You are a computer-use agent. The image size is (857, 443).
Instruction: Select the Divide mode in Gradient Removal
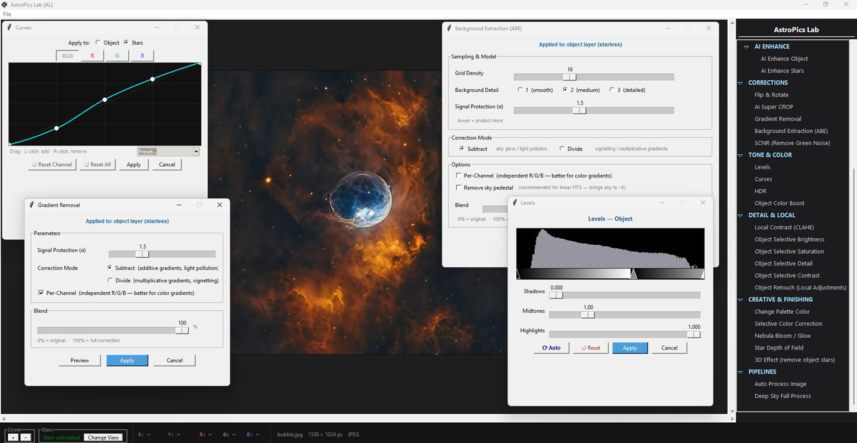click(110, 280)
